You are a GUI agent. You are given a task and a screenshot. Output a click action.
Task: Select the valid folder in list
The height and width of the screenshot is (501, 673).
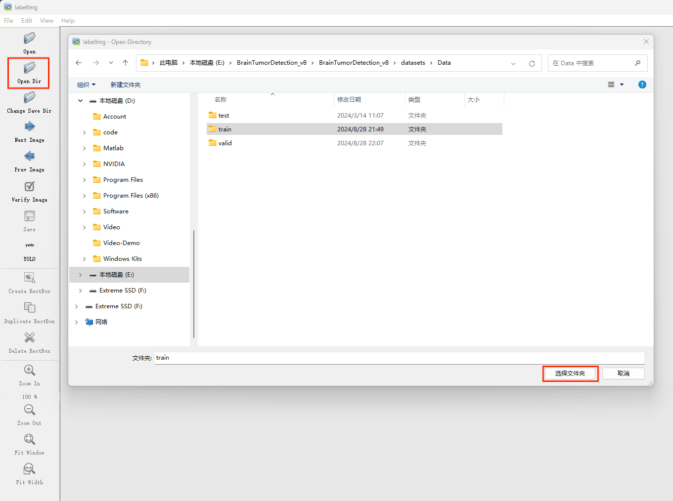[225, 143]
